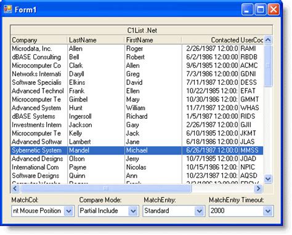Click the Form1 application icon in title bar
The image size is (292, 235).
click(8, 9)
